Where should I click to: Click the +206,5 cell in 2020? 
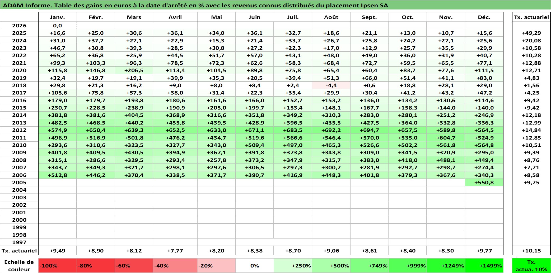[134, 70]
